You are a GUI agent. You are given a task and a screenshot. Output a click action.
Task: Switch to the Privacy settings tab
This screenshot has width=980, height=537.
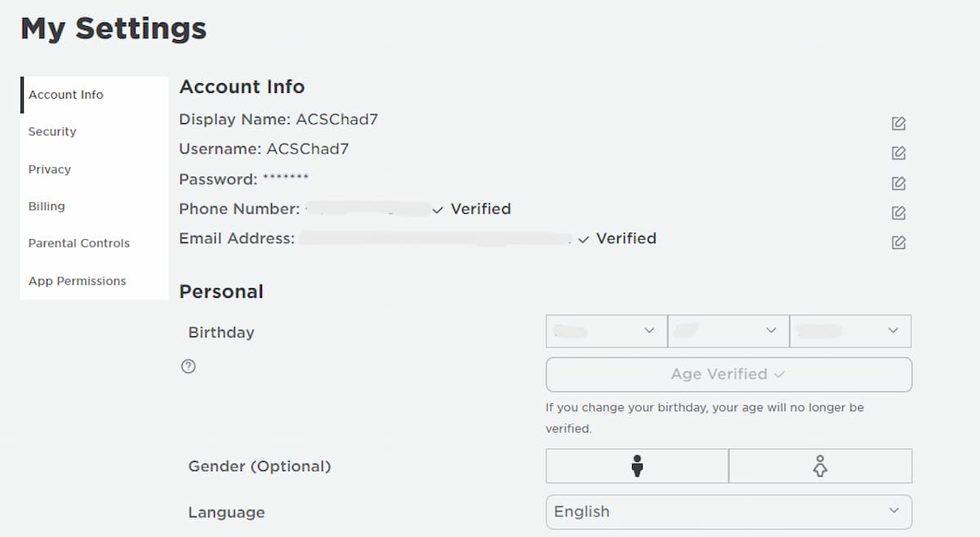[x=49, y=169]
